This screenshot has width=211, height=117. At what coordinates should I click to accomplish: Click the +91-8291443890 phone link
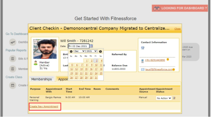[155, 60]
